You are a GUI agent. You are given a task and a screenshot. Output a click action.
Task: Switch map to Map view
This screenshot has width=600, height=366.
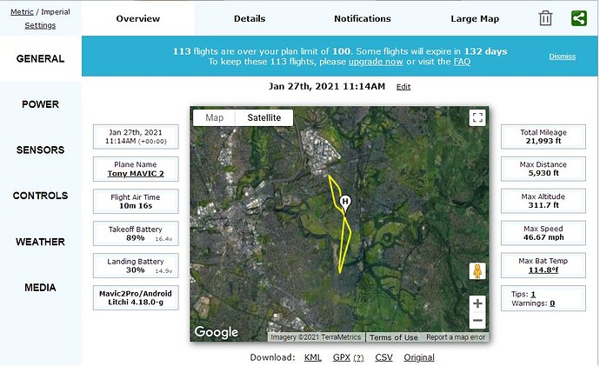(214, 117)
